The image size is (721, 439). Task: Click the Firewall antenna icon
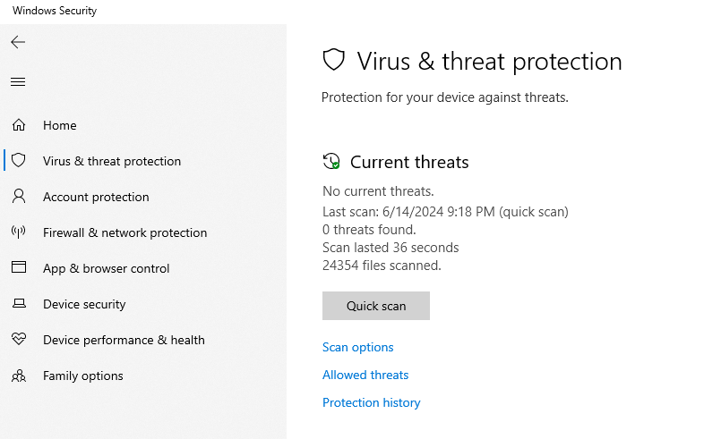19,232
